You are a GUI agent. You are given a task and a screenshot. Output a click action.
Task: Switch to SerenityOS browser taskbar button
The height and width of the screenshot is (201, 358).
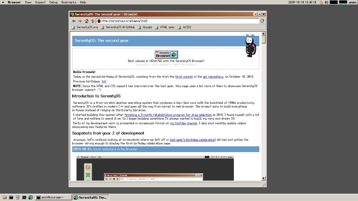pos(91,197)
